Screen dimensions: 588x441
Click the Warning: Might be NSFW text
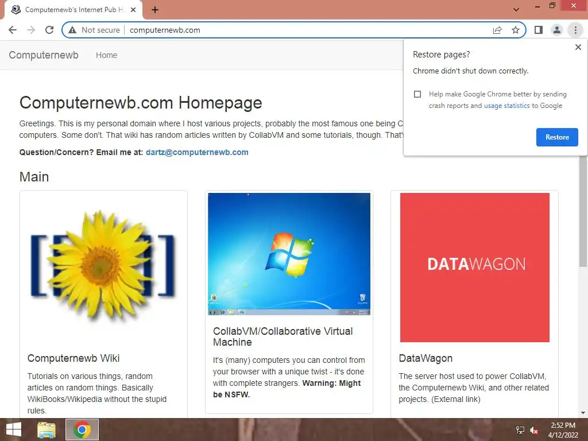287,389
